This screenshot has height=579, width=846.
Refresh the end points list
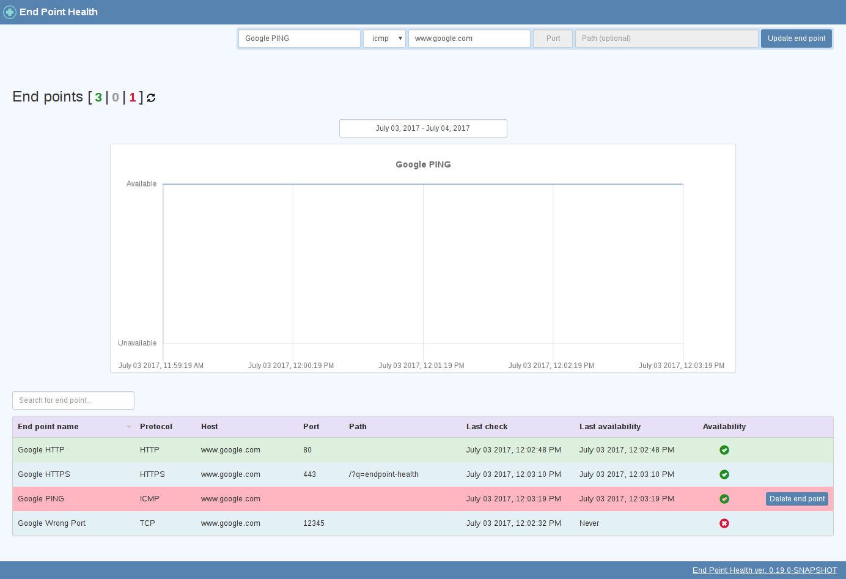point(151,97)
